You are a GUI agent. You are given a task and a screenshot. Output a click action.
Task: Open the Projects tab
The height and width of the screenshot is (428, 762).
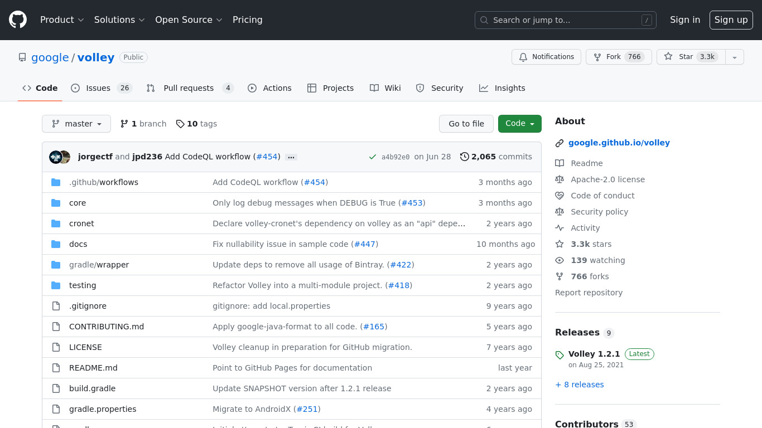point(330,88)
